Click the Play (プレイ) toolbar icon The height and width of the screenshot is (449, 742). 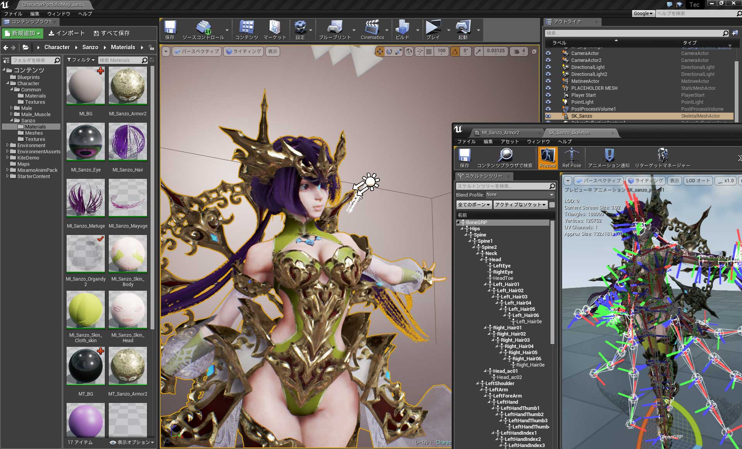coord(433,27)
